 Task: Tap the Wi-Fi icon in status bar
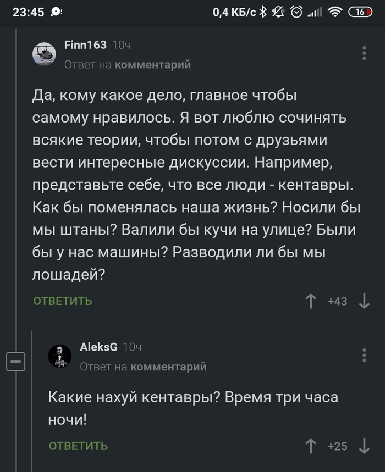point(334,12)
